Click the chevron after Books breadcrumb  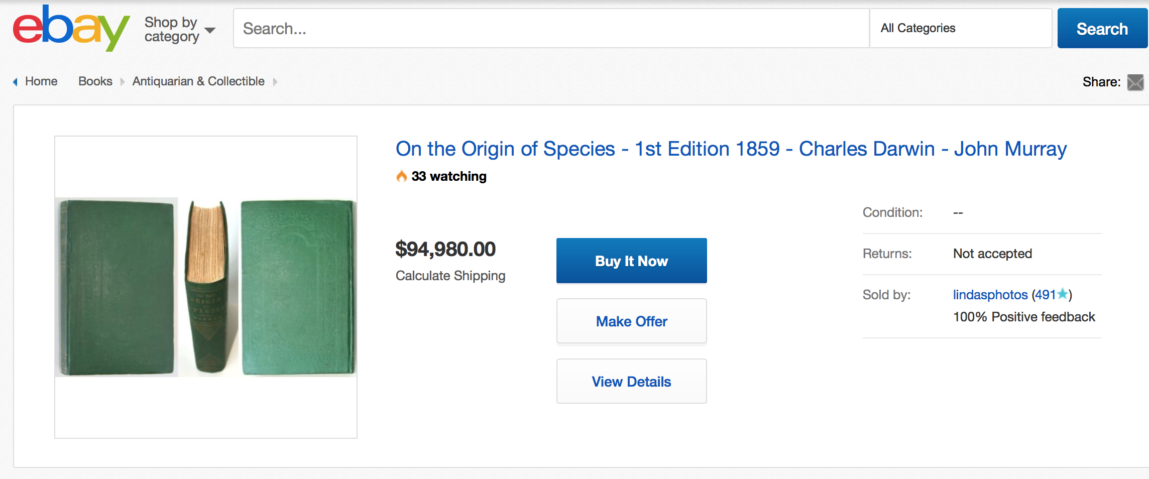(122, 82)
